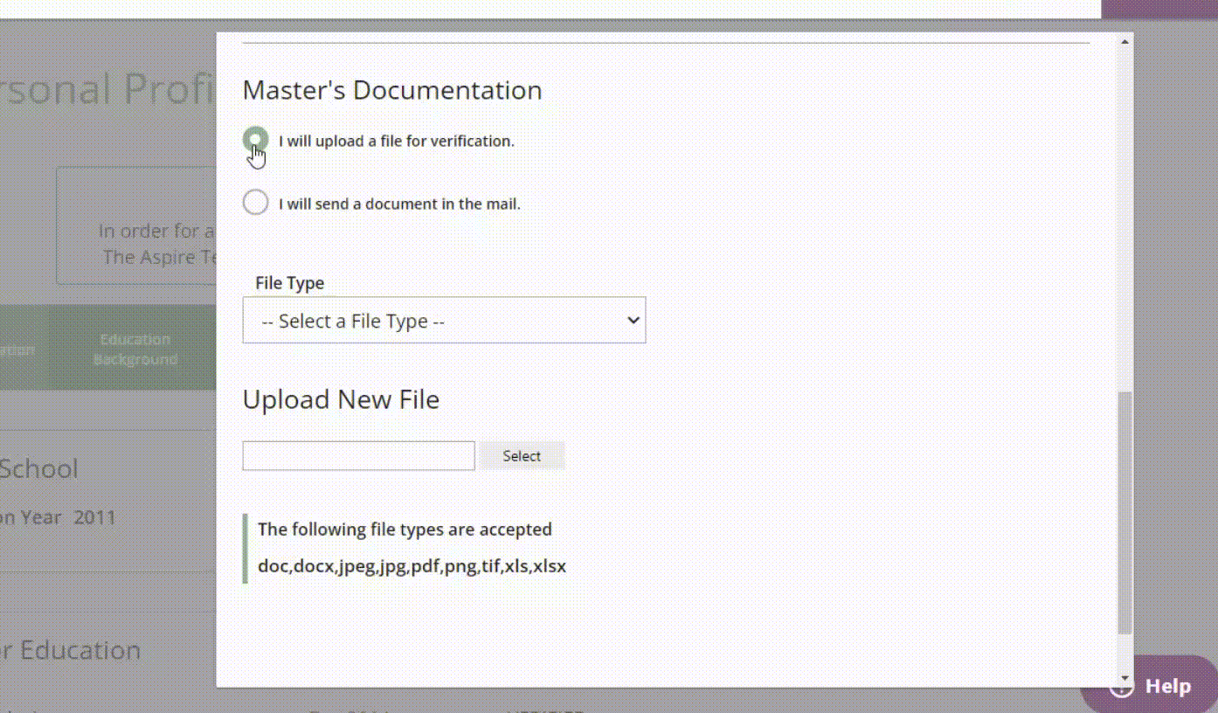Click the Upload New File heading
Viewport: 1218px width, 713px height.
point(341,399)
